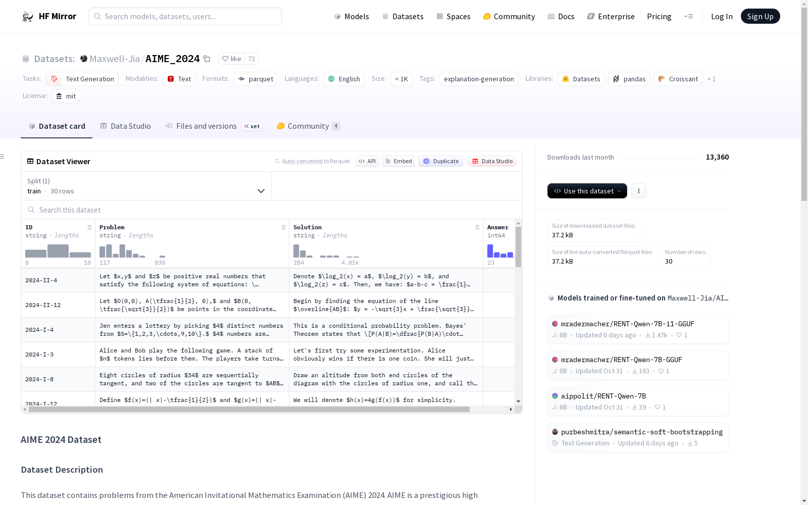Switch to the Dataset card tab
The image size is (808, 505).
[57, 126]
